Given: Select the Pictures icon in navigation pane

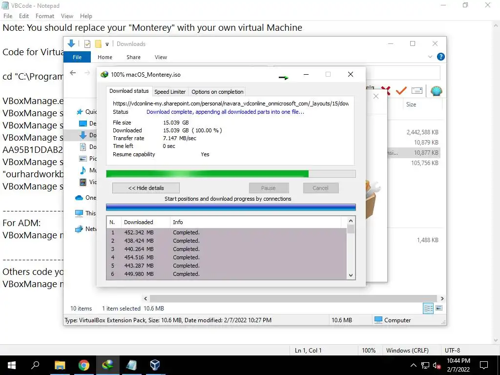Looking at the screenshot, I should 83,159.
